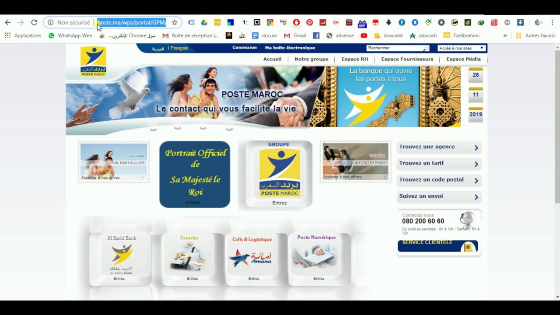Open the Accueil menu item
560x315 pixels.
tap(272, 59)
